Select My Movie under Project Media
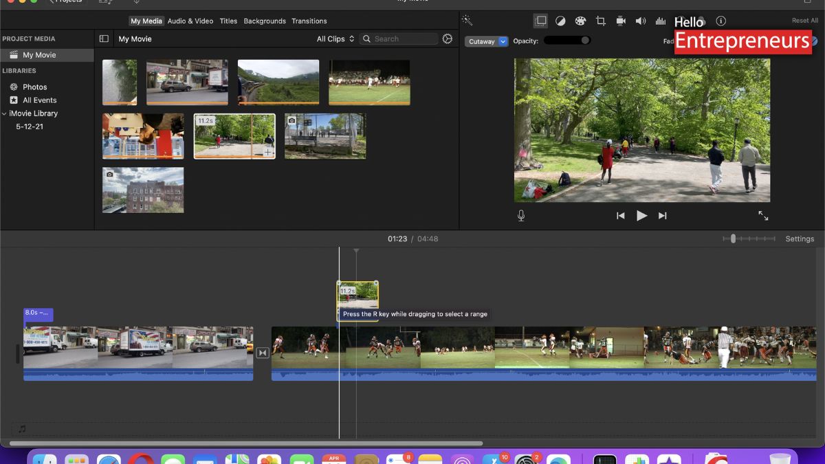This screenshot has height=464, width=825. (x=47, y=55)
